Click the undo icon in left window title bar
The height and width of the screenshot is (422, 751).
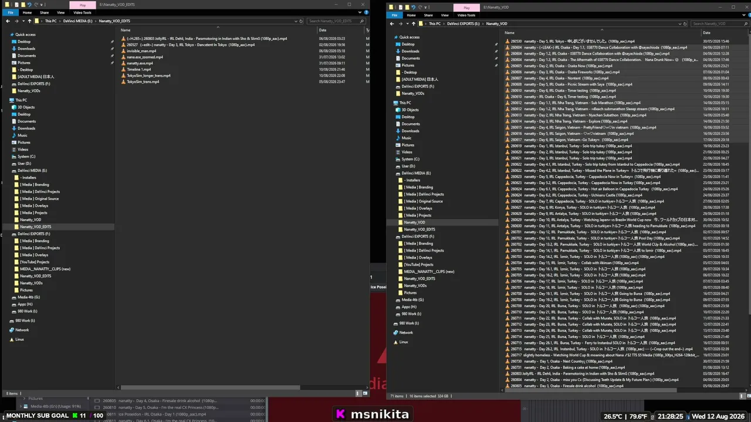pos(29,5)
